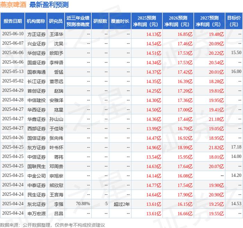The image size is (243, 228).
Task: Click the 13.99亿 profit value
Action: tap(154, 129)
